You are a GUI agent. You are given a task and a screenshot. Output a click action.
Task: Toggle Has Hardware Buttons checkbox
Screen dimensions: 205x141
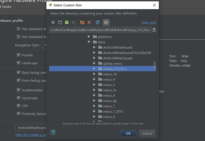pos(19,29)
